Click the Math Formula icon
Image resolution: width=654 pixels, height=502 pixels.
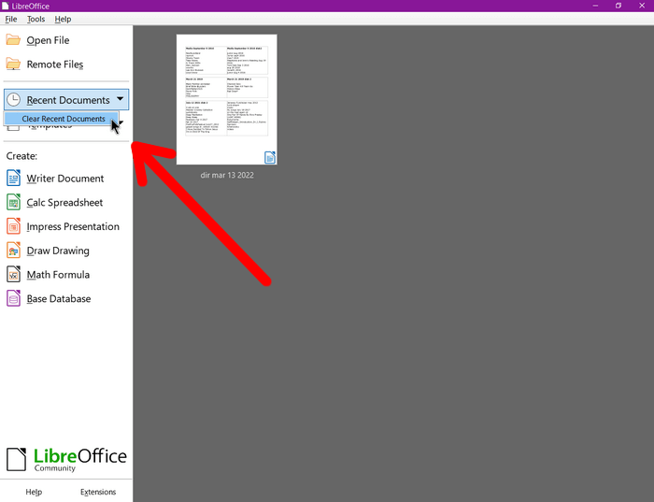coord(13,275)
